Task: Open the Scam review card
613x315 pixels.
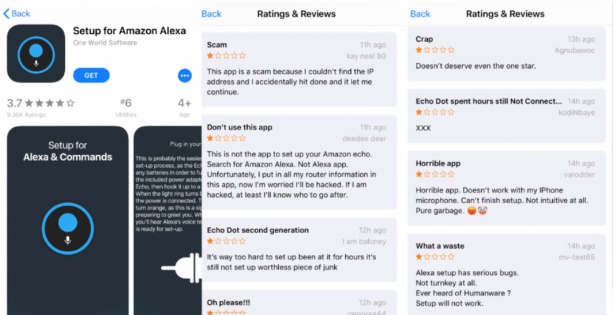Action: (299, 69)
